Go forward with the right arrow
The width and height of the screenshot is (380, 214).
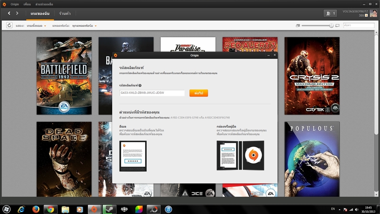pyautogui.click(x=17, y=14)
